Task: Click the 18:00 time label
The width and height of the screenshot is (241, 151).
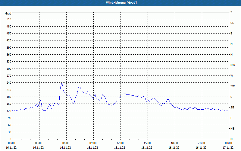Action: coord(175,143)
